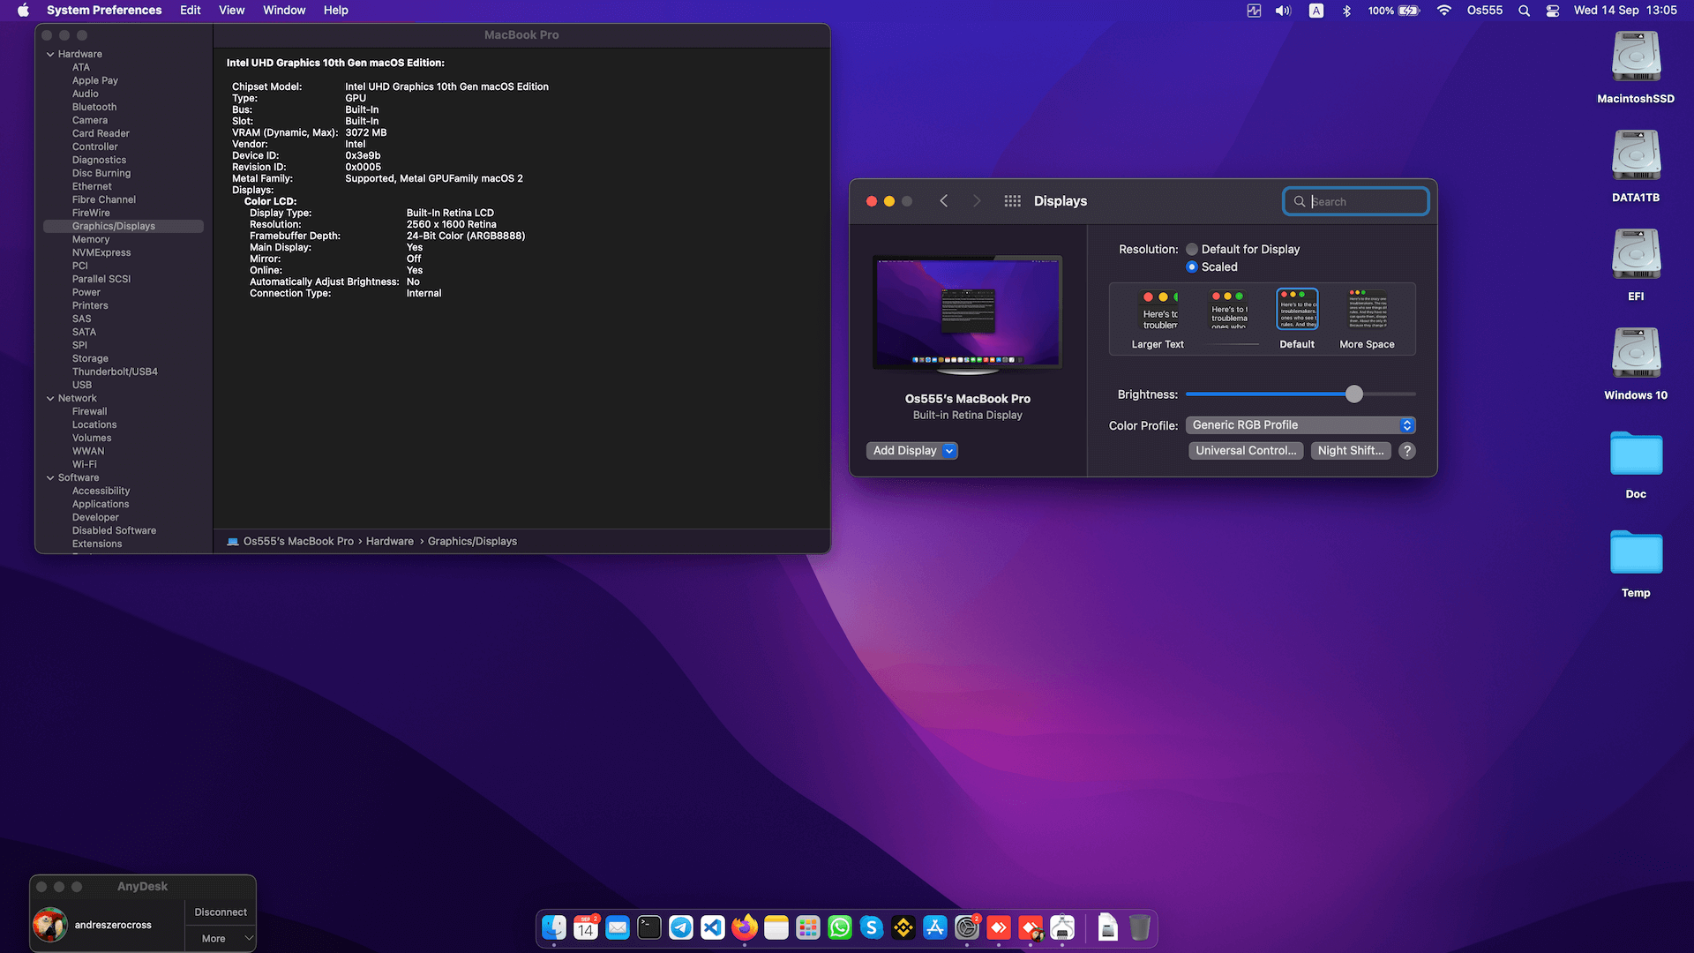Viewport: 1694px width, 953px height.
Task: Launch Visual Studio Code from Dock
Action: click(713, 927)
